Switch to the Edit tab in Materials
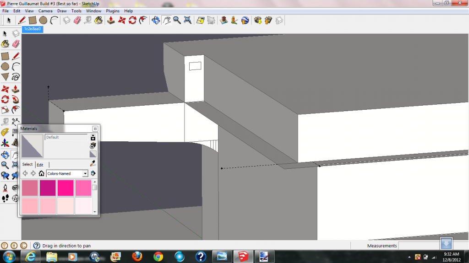The width and height of the screenshot is (469, 263). pos(40,165)
